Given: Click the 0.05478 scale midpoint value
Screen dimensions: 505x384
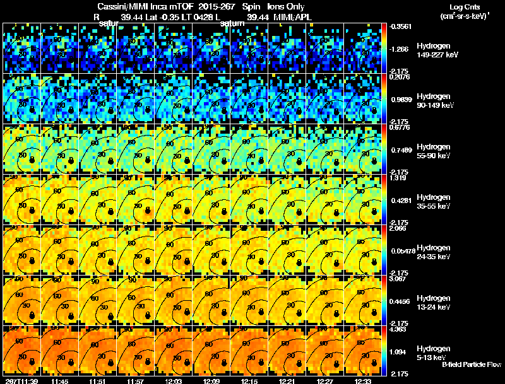Looking at the screenshot, I should coord(402,251).
